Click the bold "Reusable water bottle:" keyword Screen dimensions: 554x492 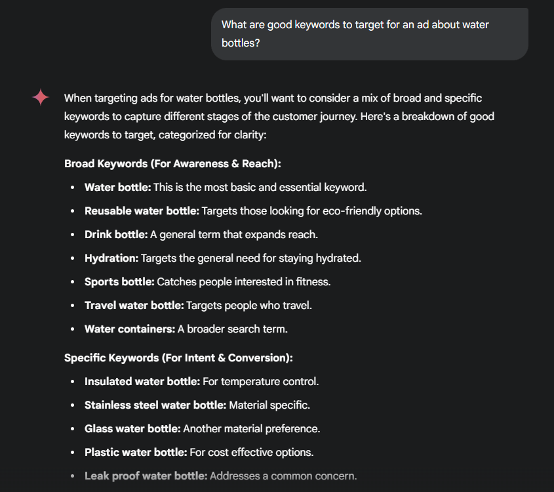(142, 211)
